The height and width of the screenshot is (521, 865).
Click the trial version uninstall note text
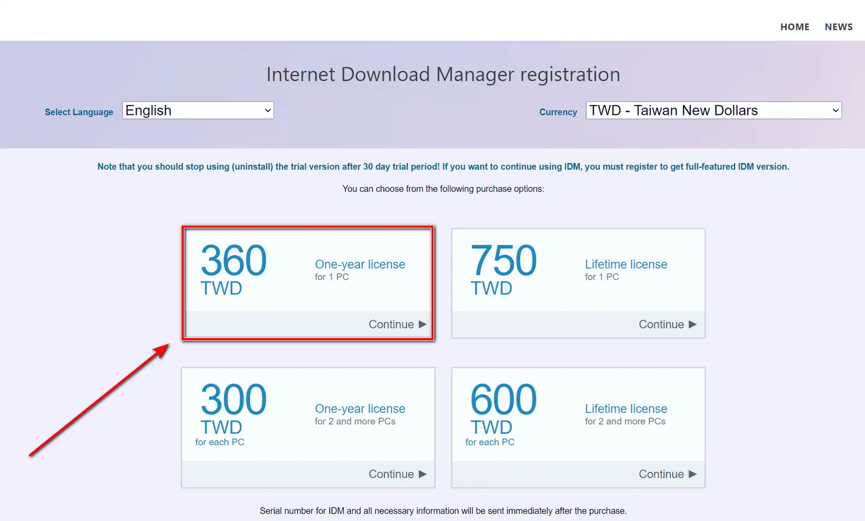tap(443, 167)
